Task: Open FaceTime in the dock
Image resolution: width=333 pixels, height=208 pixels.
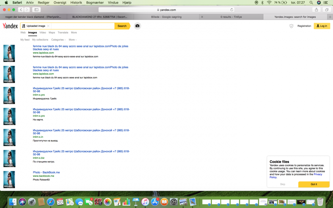Action: tap(89, 202)
